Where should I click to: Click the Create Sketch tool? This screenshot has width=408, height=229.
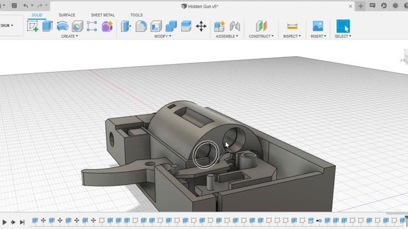tap(33, 26)
